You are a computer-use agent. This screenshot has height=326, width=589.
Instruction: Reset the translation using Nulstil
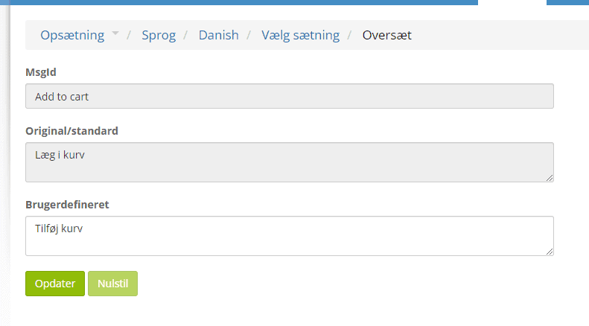pos(112,284)
